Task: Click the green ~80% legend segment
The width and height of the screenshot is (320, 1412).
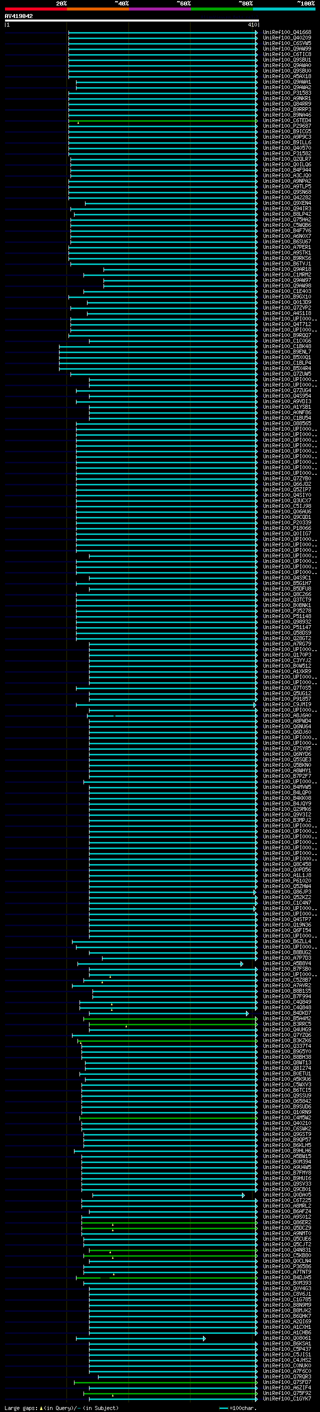Action: [x=222, y=9]
